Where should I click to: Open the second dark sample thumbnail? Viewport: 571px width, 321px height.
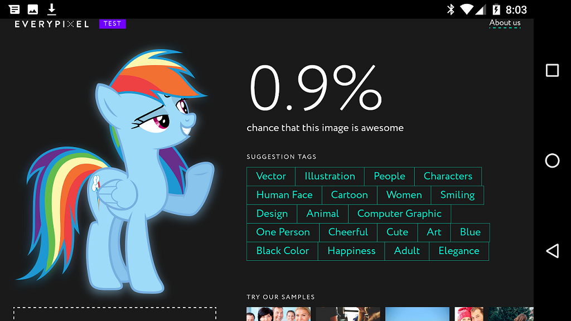click(x=348, y=314)
